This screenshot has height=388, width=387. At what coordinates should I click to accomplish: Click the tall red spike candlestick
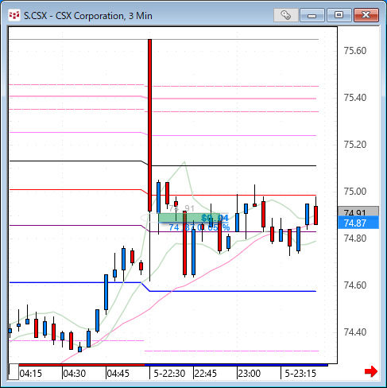(150, 125)
